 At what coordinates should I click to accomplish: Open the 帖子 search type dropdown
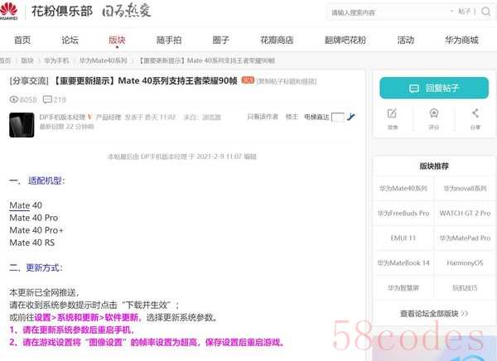pyautogui.click(x=463, y=12)
